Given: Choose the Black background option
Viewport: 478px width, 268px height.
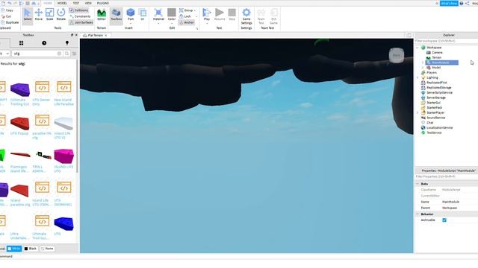Looking at the screenshot, I should pyautogui.click(x=31, y=249).
